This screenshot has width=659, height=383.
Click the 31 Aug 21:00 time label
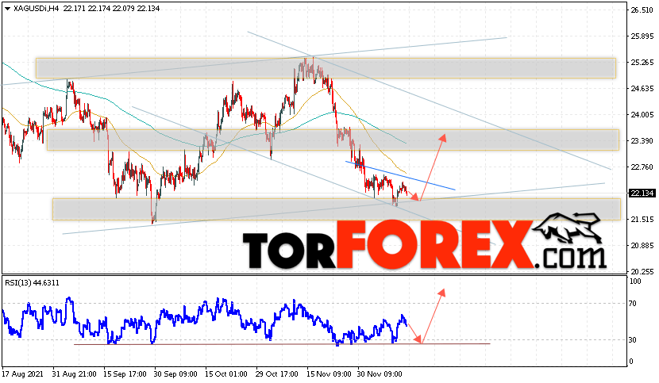click(75, 373)
